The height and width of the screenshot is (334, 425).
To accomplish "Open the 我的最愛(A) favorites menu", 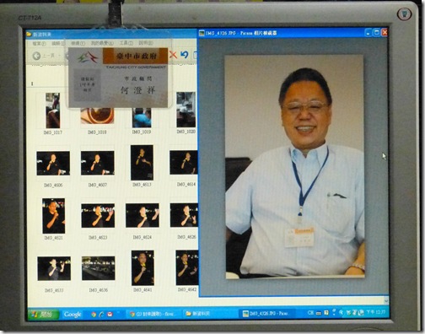I will point(102,43).
